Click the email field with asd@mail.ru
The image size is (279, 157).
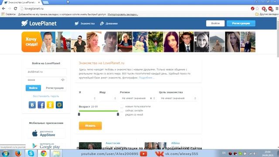point(46,72)
